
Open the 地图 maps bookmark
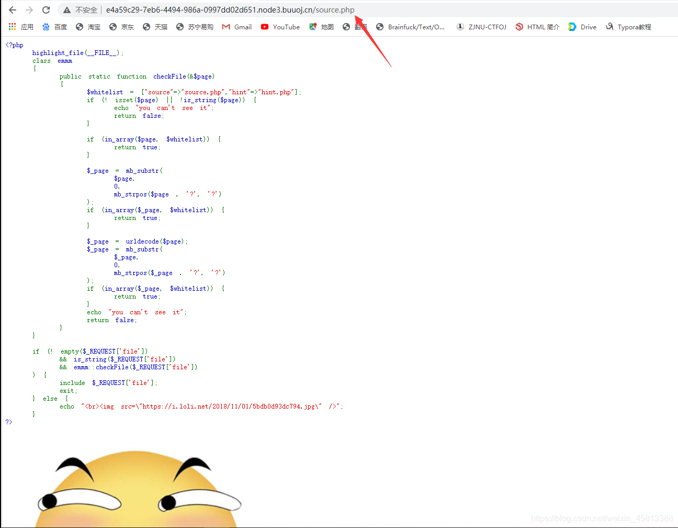point(321,27)
